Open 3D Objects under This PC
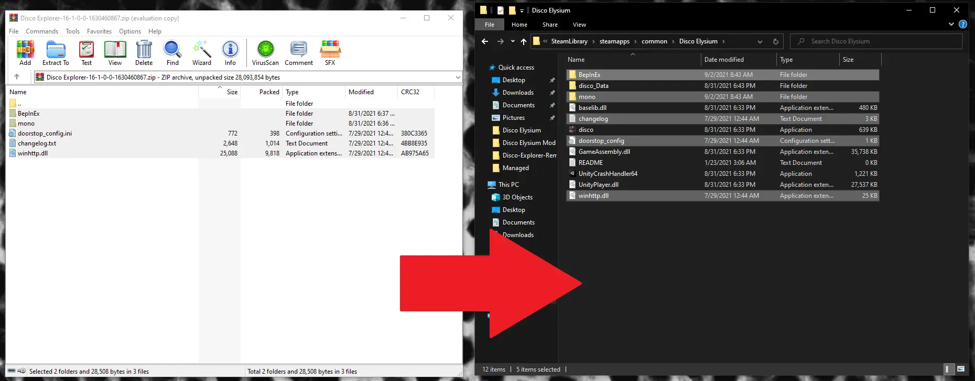Screen dimensions: 975x381 (x=517, y=197)
